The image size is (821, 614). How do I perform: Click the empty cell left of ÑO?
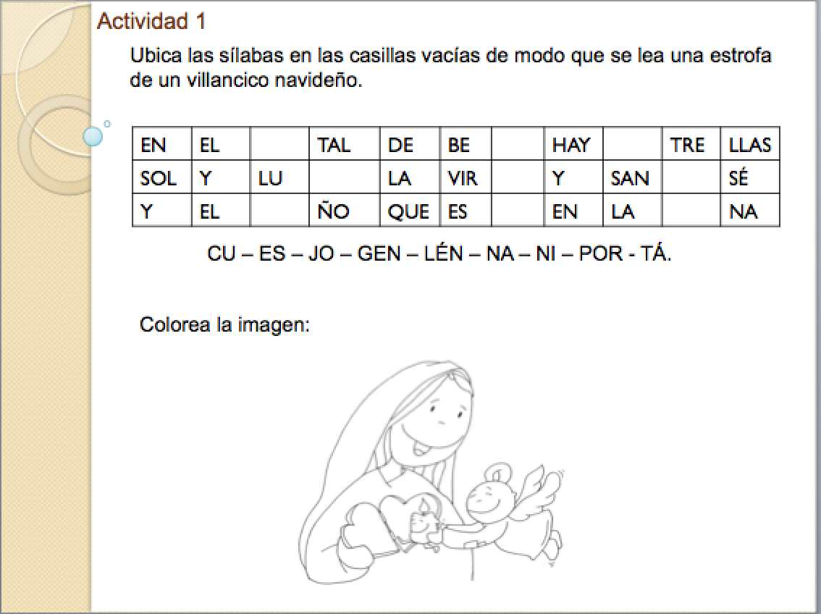click(279, 211)
